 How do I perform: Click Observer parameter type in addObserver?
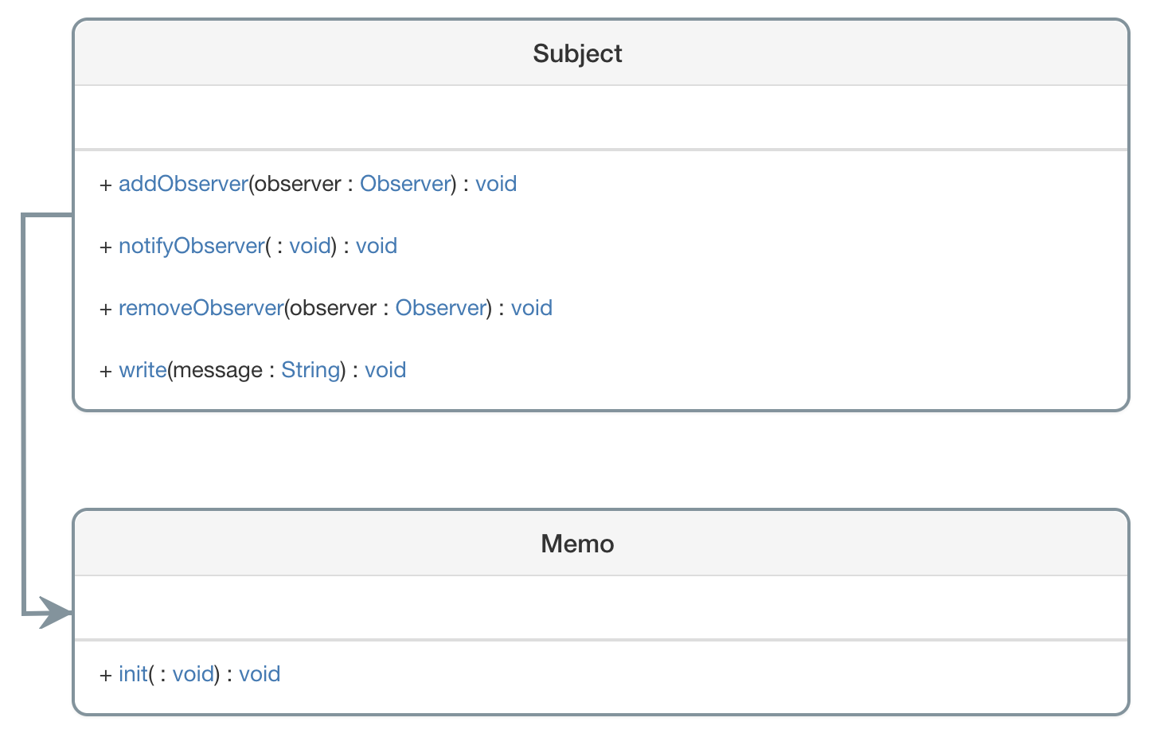click(405, 184)
